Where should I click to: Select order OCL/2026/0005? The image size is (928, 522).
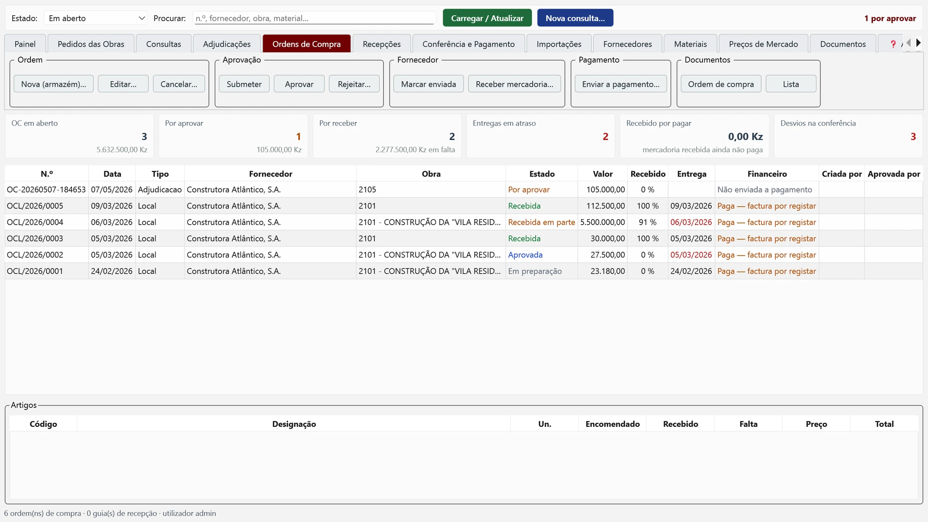pos(464,206)
